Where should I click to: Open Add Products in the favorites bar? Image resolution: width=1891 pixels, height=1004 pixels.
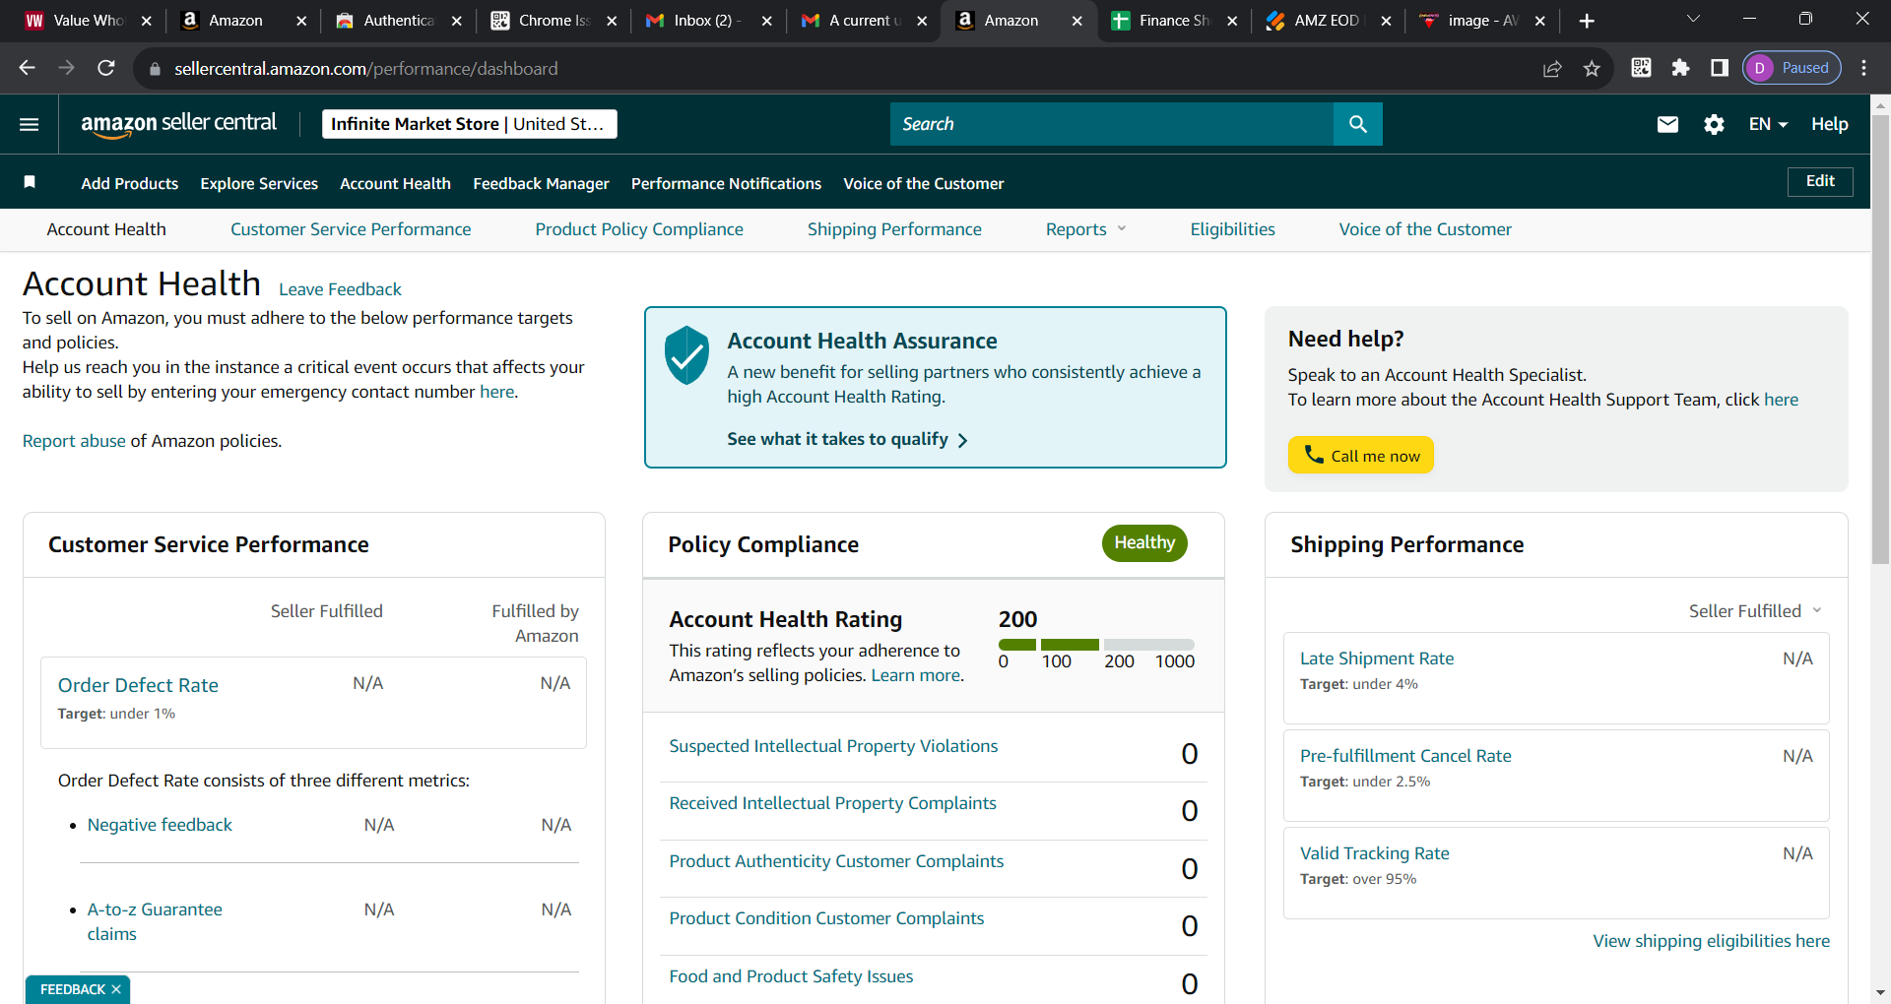pyautogui.click(x=130, y=183)
